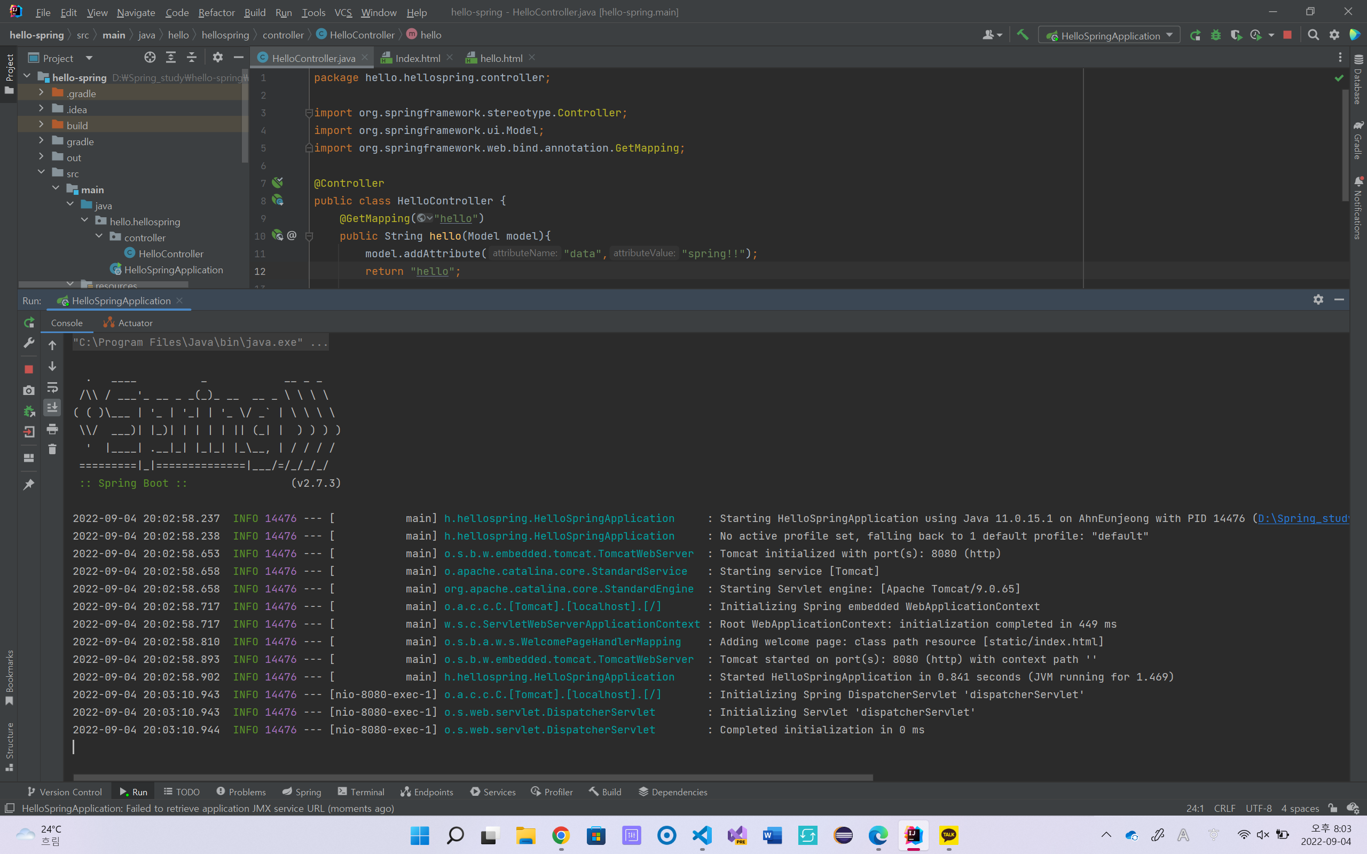Collapse the src folder
Image resolution: width=1367 pixels, height=854 pixels.
tap(41, 172)
